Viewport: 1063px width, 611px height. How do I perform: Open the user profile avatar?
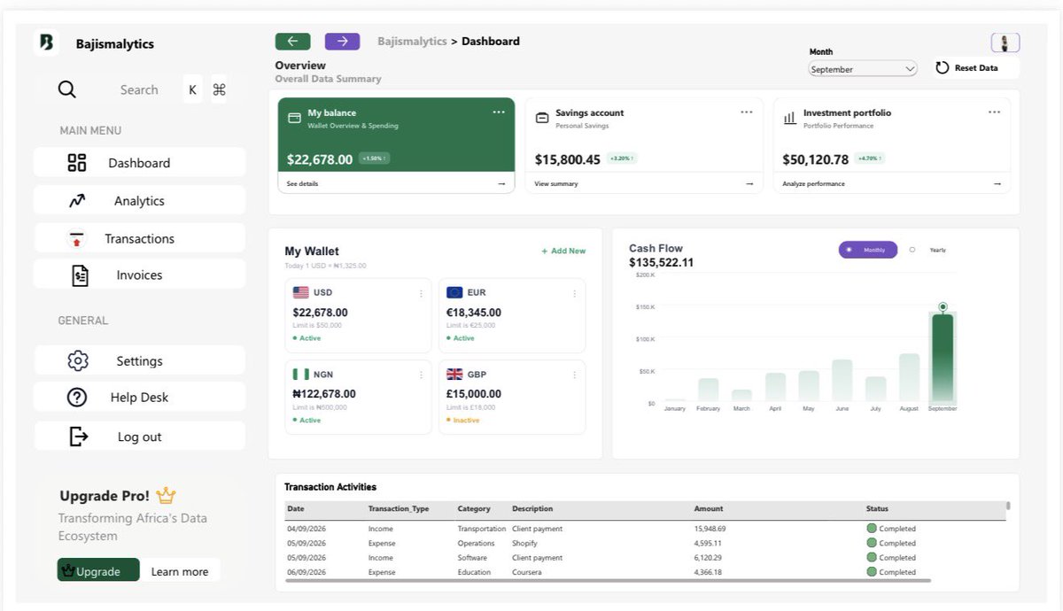[x=1005, y=43]
